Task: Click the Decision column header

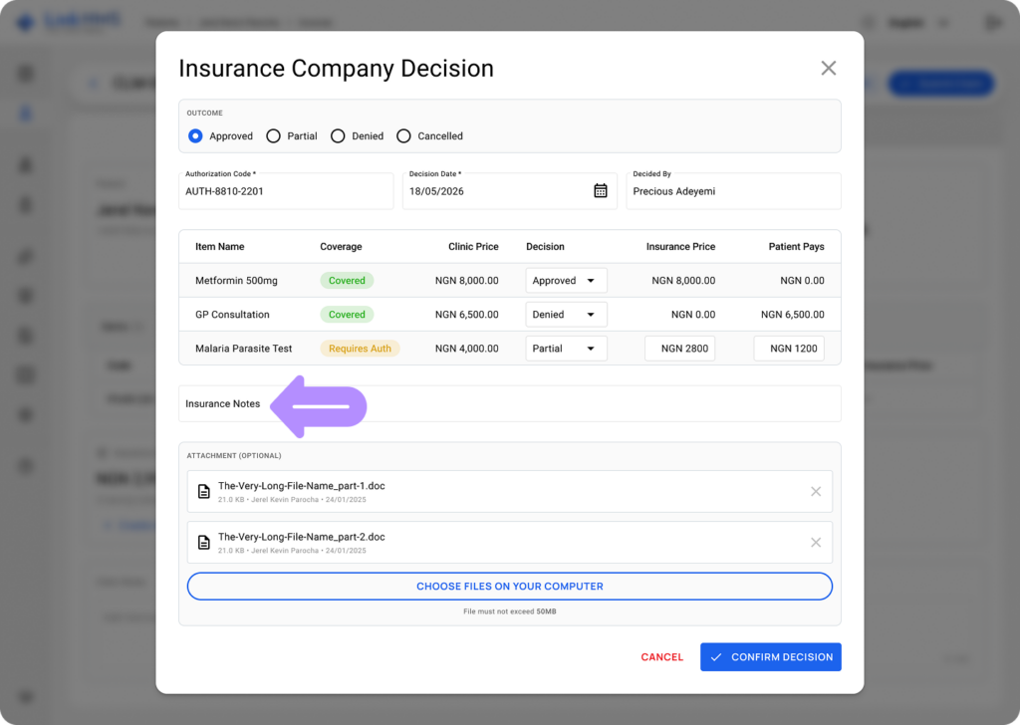Action: click(x=545, y=246)
